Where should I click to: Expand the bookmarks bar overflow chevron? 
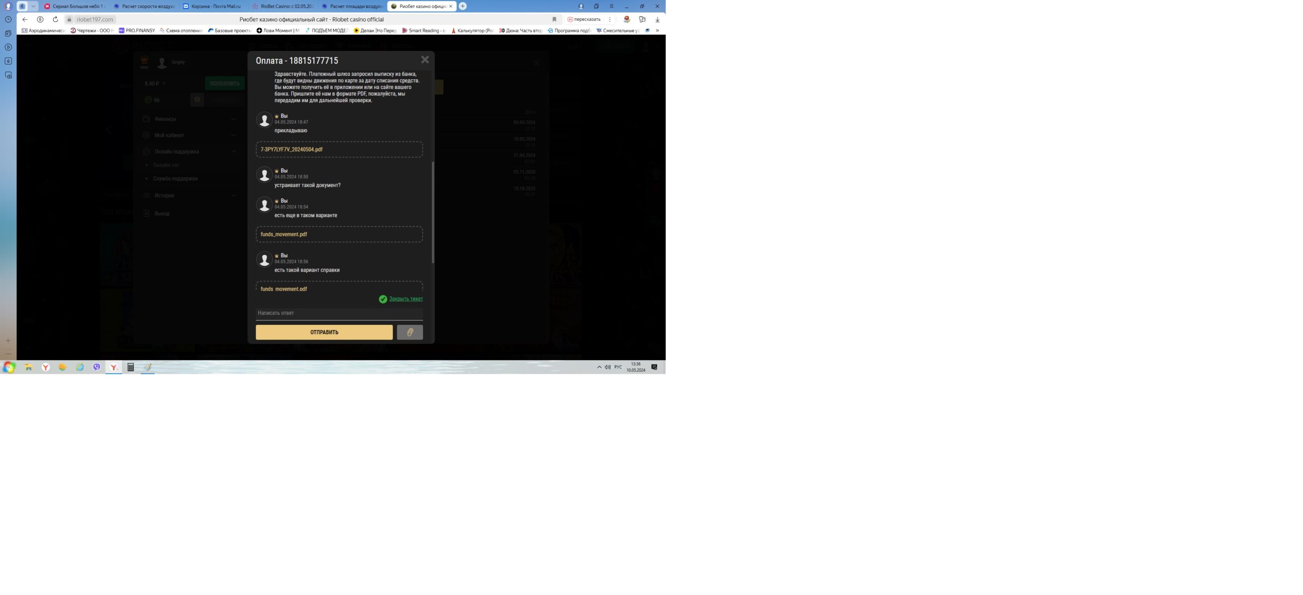tap(657, 31)
